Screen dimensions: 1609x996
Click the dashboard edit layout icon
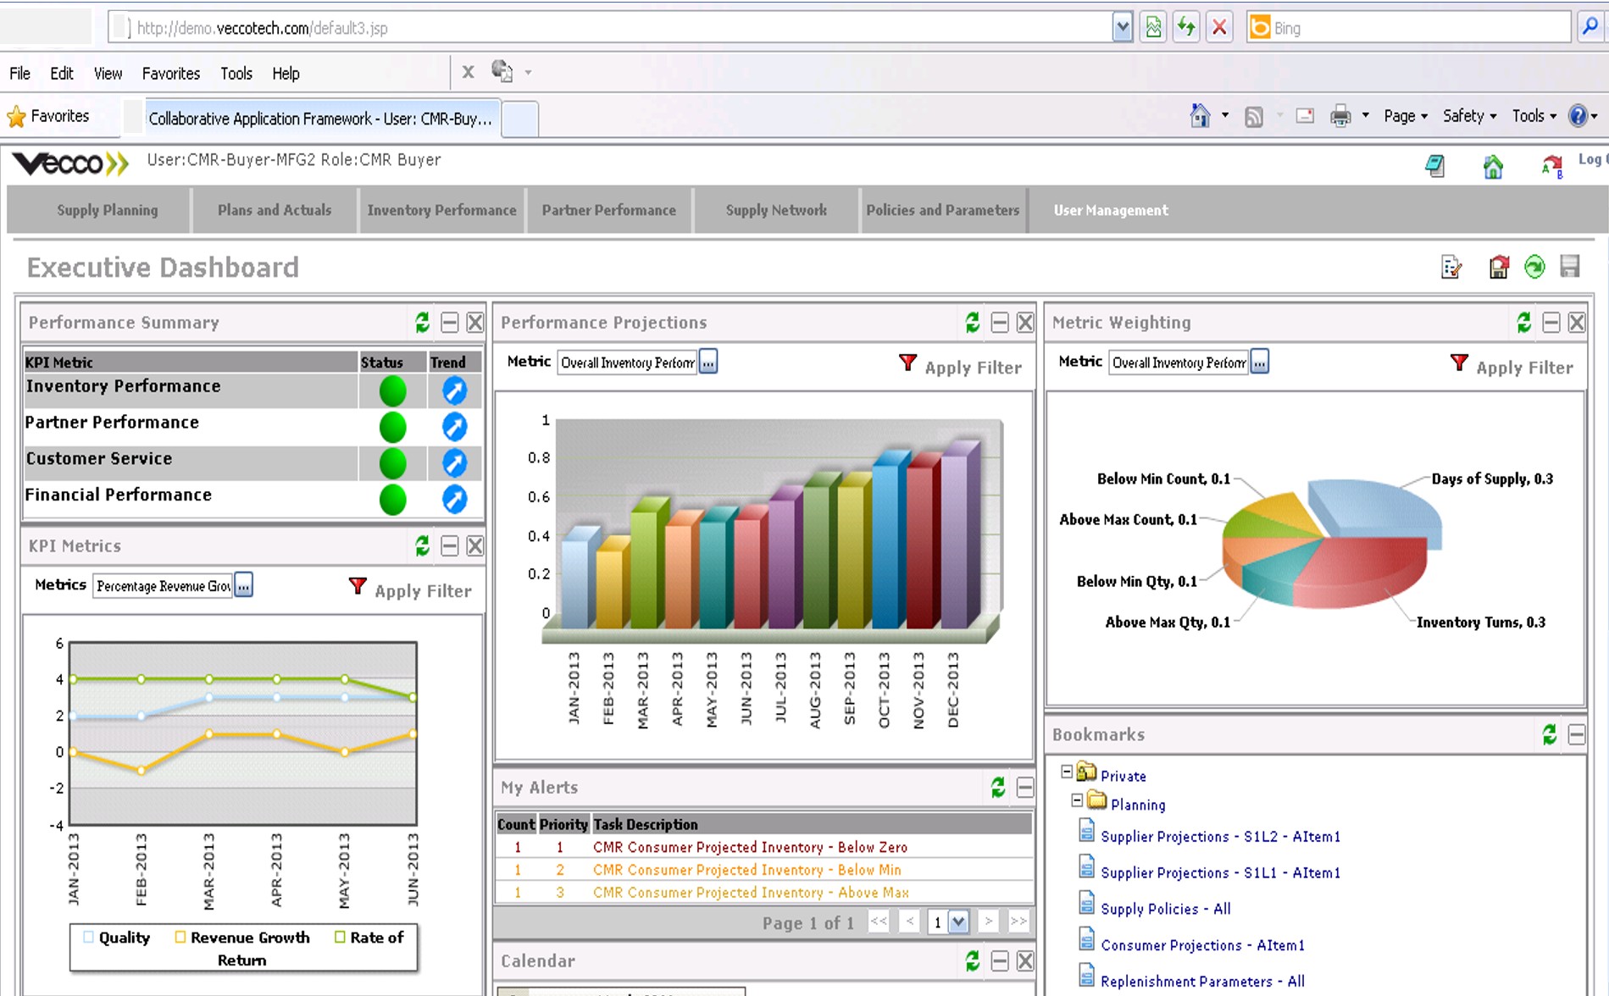[x=1451, y=268]
